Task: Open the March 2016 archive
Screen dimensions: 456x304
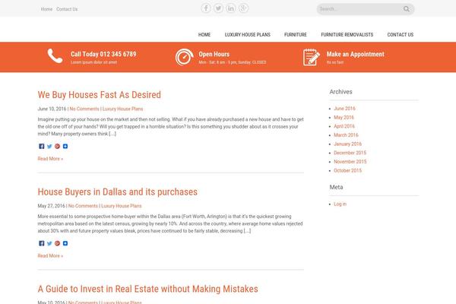Action: tap(346, 135)
